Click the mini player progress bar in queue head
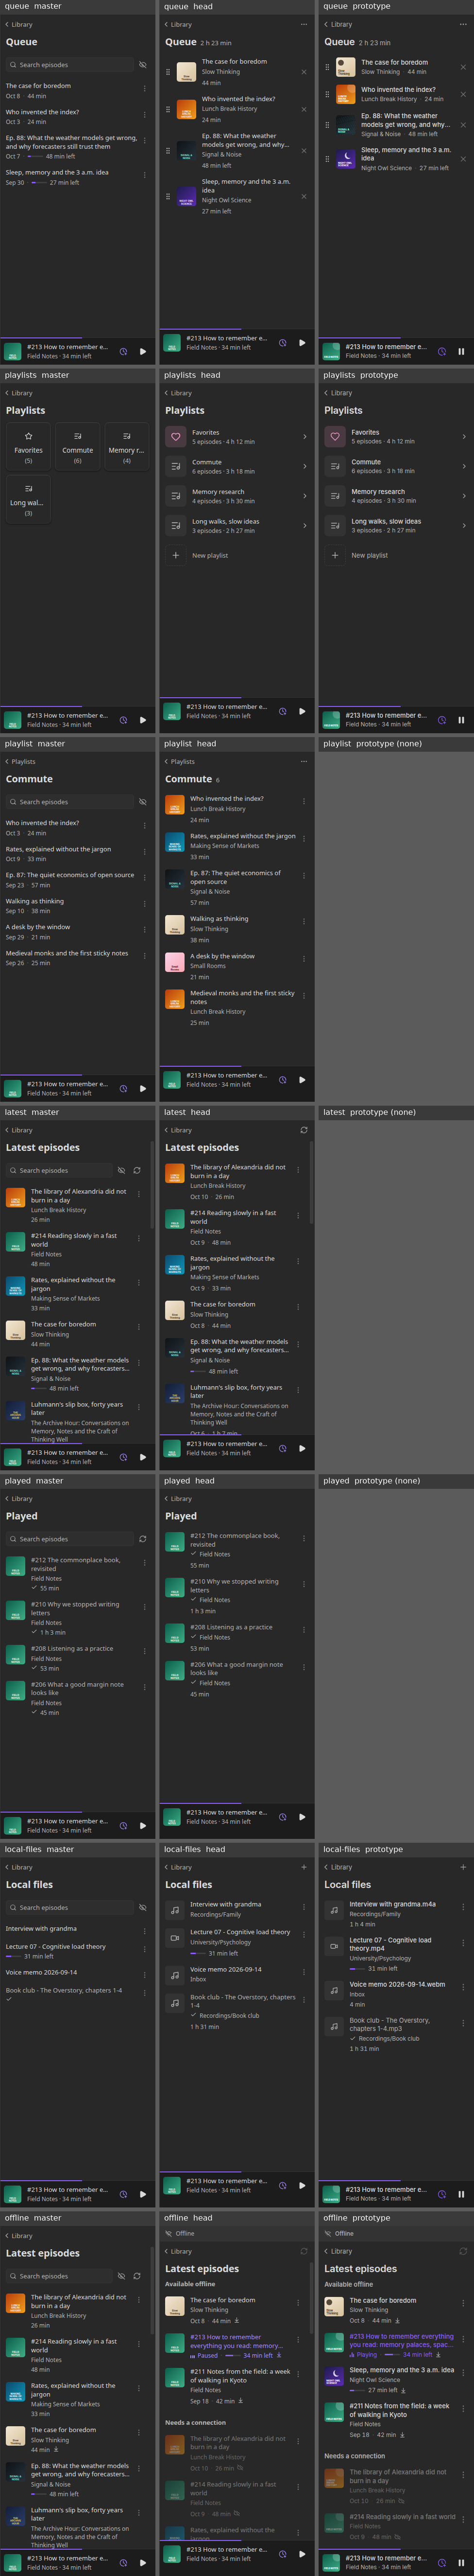This screenshot has width=474, height=2576. tap(237, 329)
